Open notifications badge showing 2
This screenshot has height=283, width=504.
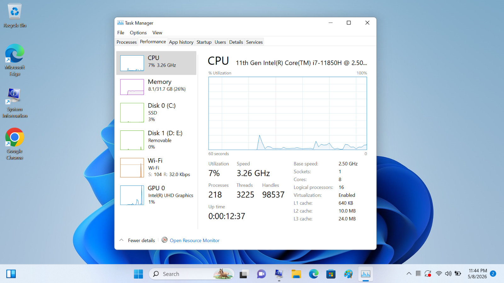tap(493, 274)
